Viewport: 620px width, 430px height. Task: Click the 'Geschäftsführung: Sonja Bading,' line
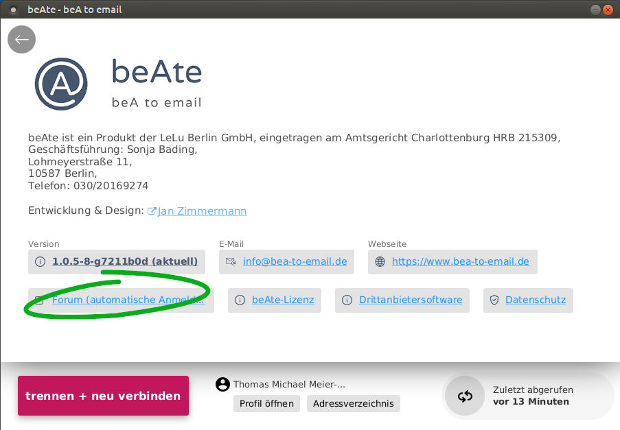click(x=113, y=150)
